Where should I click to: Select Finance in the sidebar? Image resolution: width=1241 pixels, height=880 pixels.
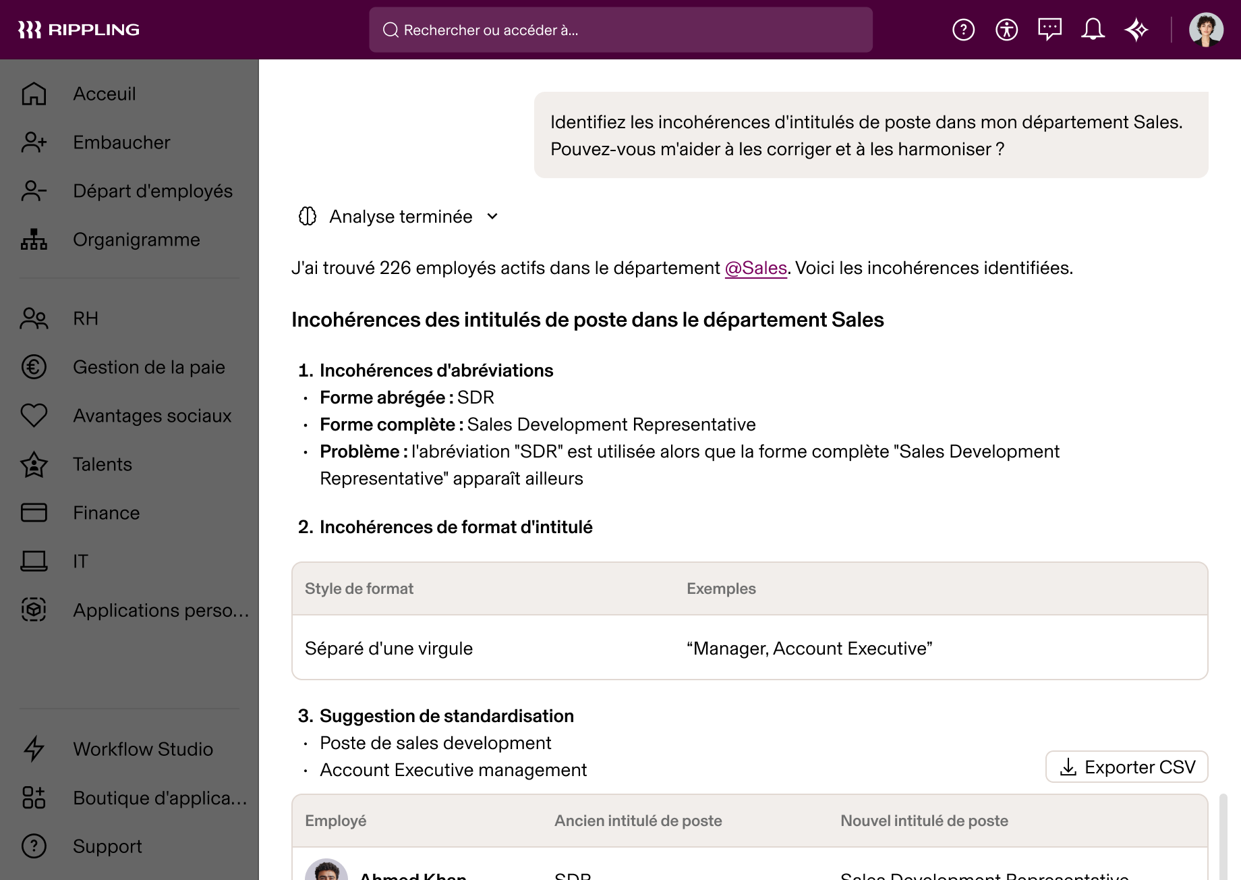[x=105, y=513]
